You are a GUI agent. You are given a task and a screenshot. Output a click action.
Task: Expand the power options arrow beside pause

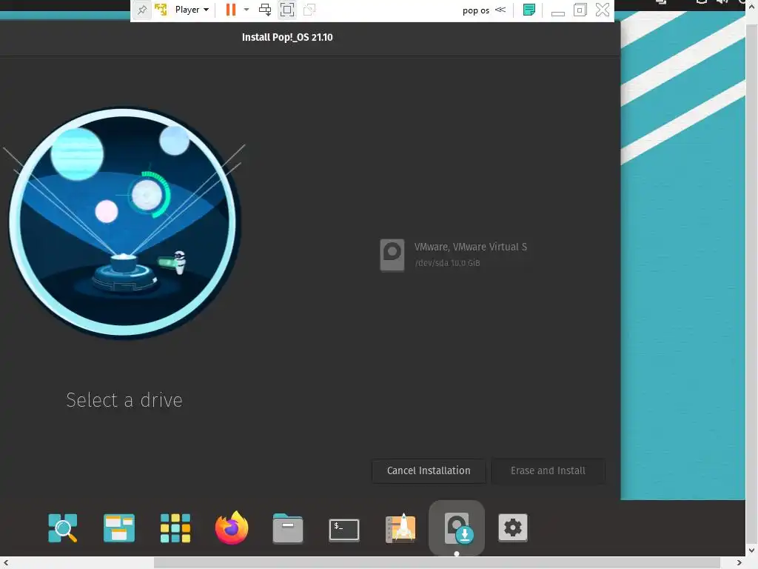[246, 10]
